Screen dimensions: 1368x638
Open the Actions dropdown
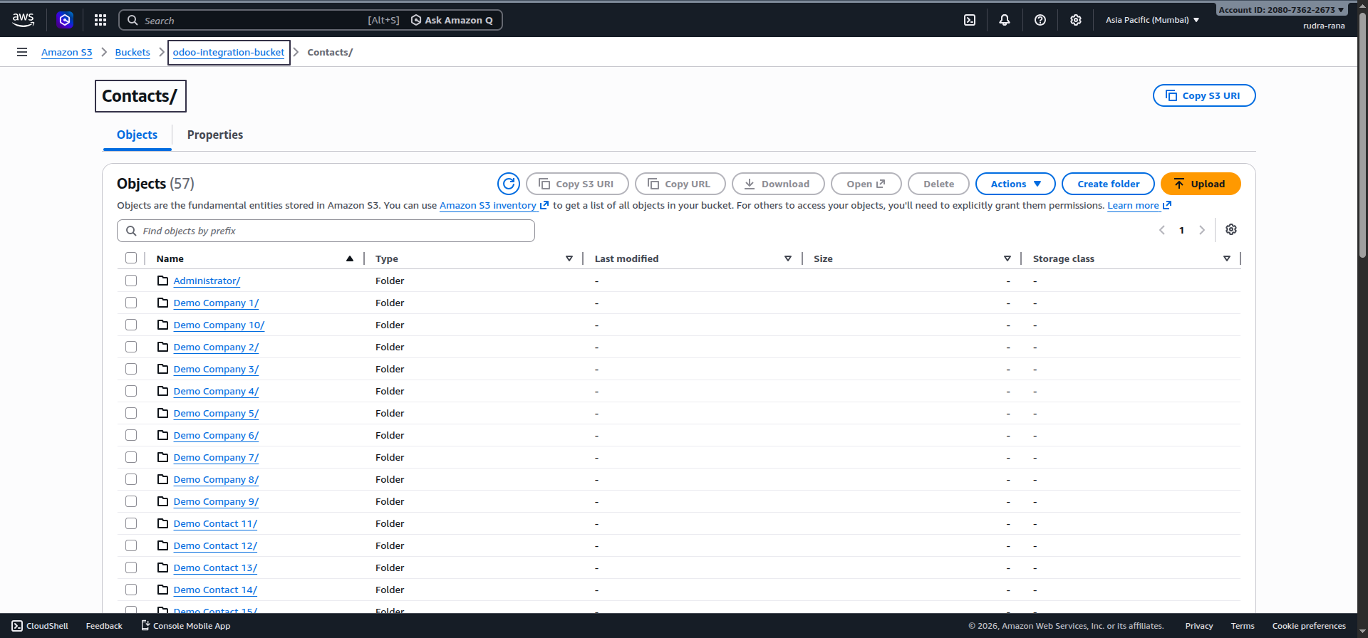pos(1015,184)
